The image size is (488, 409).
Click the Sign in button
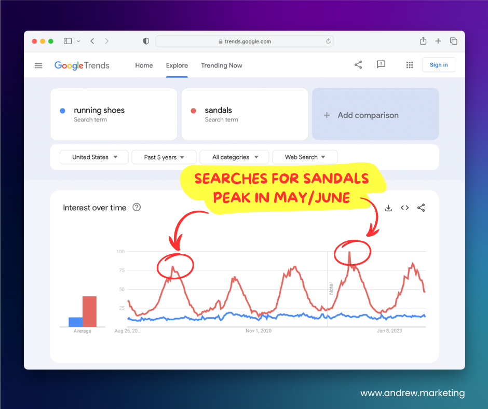click(x=439, y=64)
